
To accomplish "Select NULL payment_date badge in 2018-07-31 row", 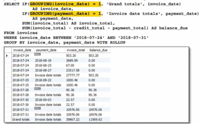I will point(37,109).
